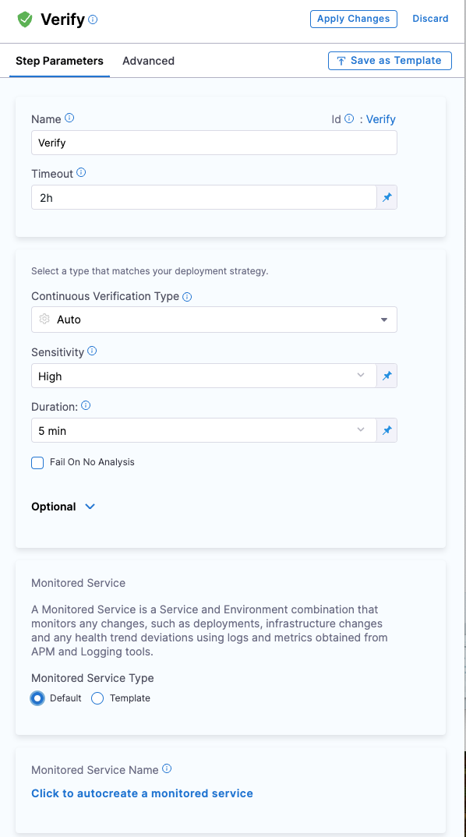Expand the Optional section
This screenshot has width=466, height=837.
[x=90, y=506]
